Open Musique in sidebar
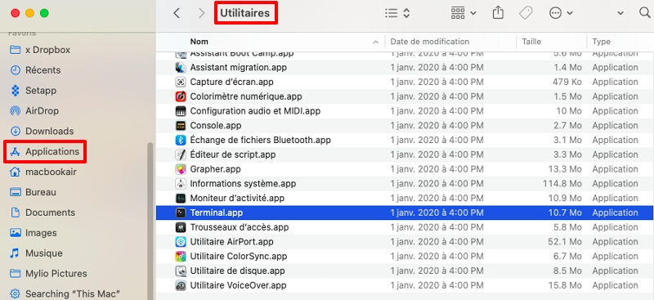Viewport: 654px width, 300px height. [36, 253]
